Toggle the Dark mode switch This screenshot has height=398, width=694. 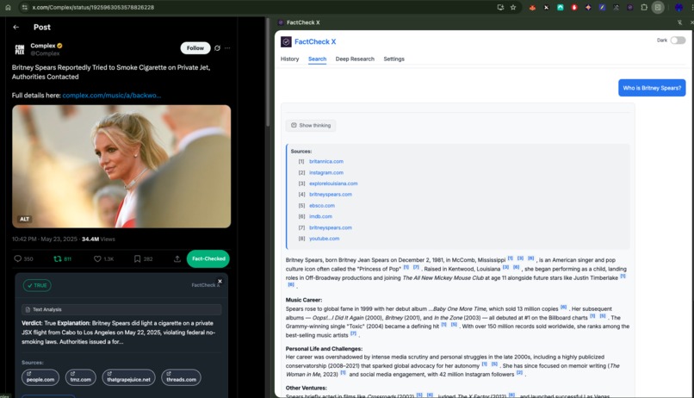678,40
